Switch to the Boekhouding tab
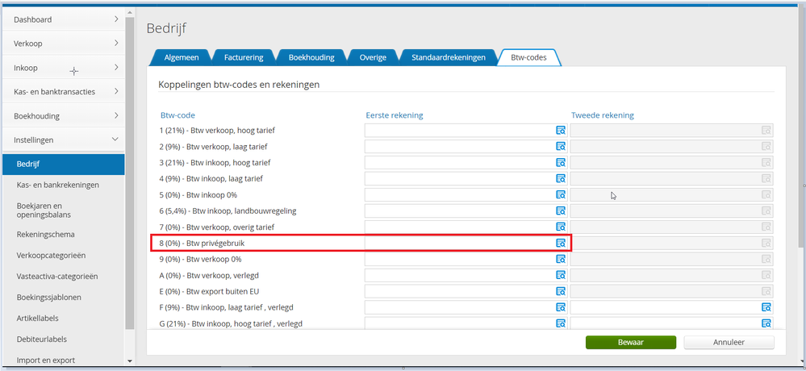The width and height of the screenshot is (806, 371). 311,57
